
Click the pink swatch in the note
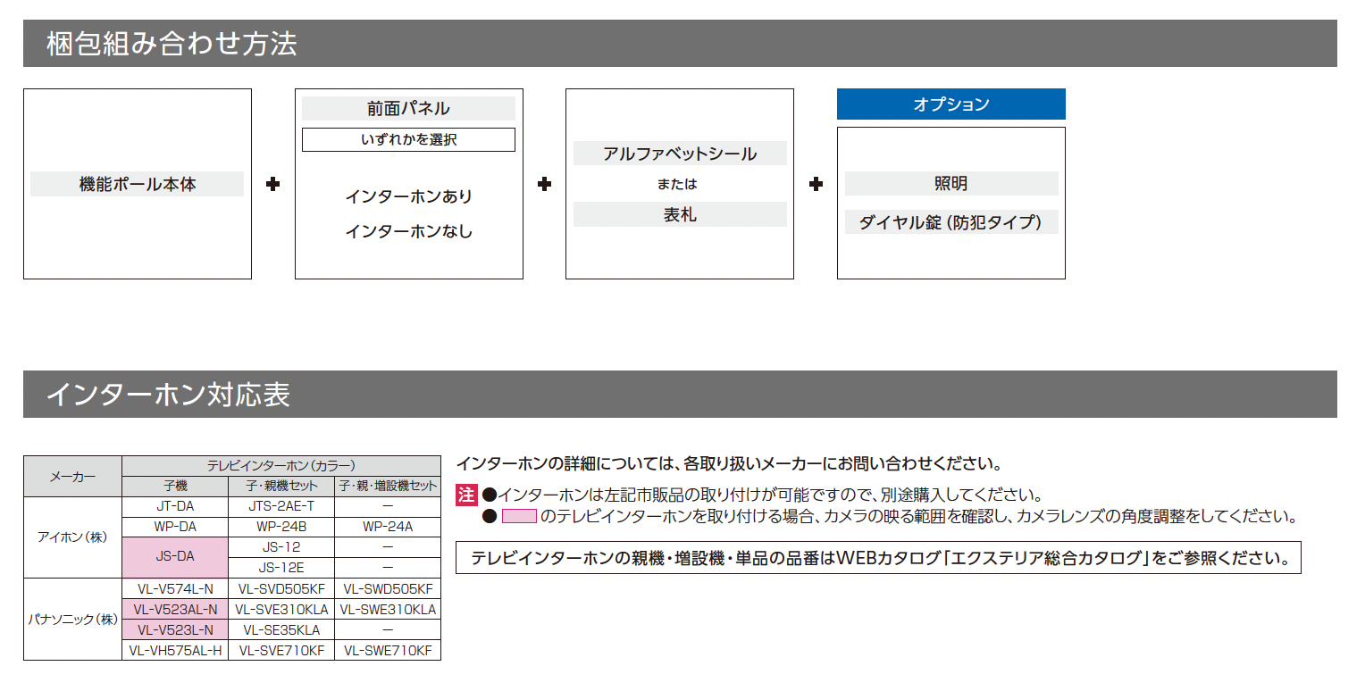pos(519,516)
